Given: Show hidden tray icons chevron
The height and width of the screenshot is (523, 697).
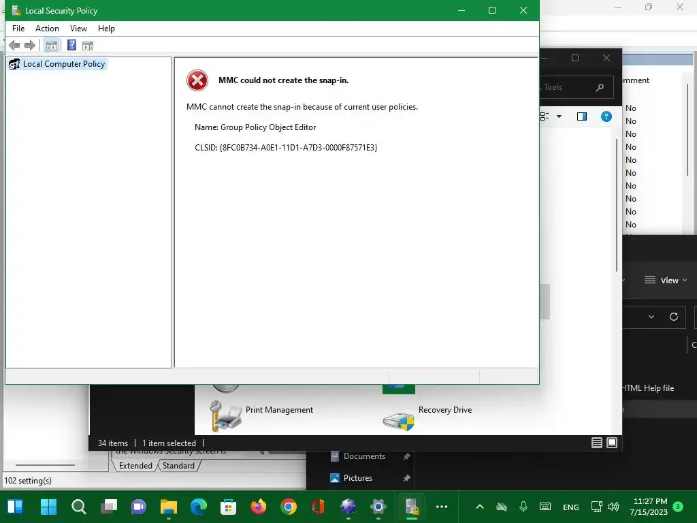Looking at the screenshot, I should (480, 507).
